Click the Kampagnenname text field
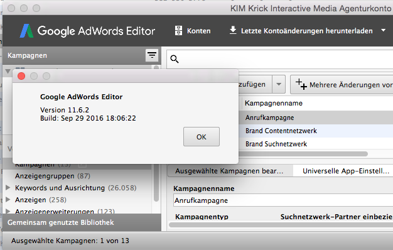The height and width of the screenshot is (250, 393). [x=283, y=200]
